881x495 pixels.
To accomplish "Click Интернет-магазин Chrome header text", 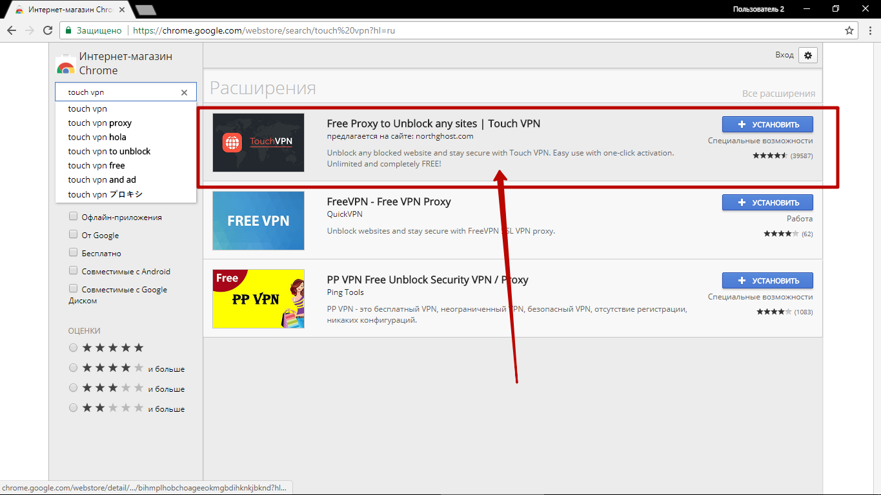I will click(x=126, y=63).
